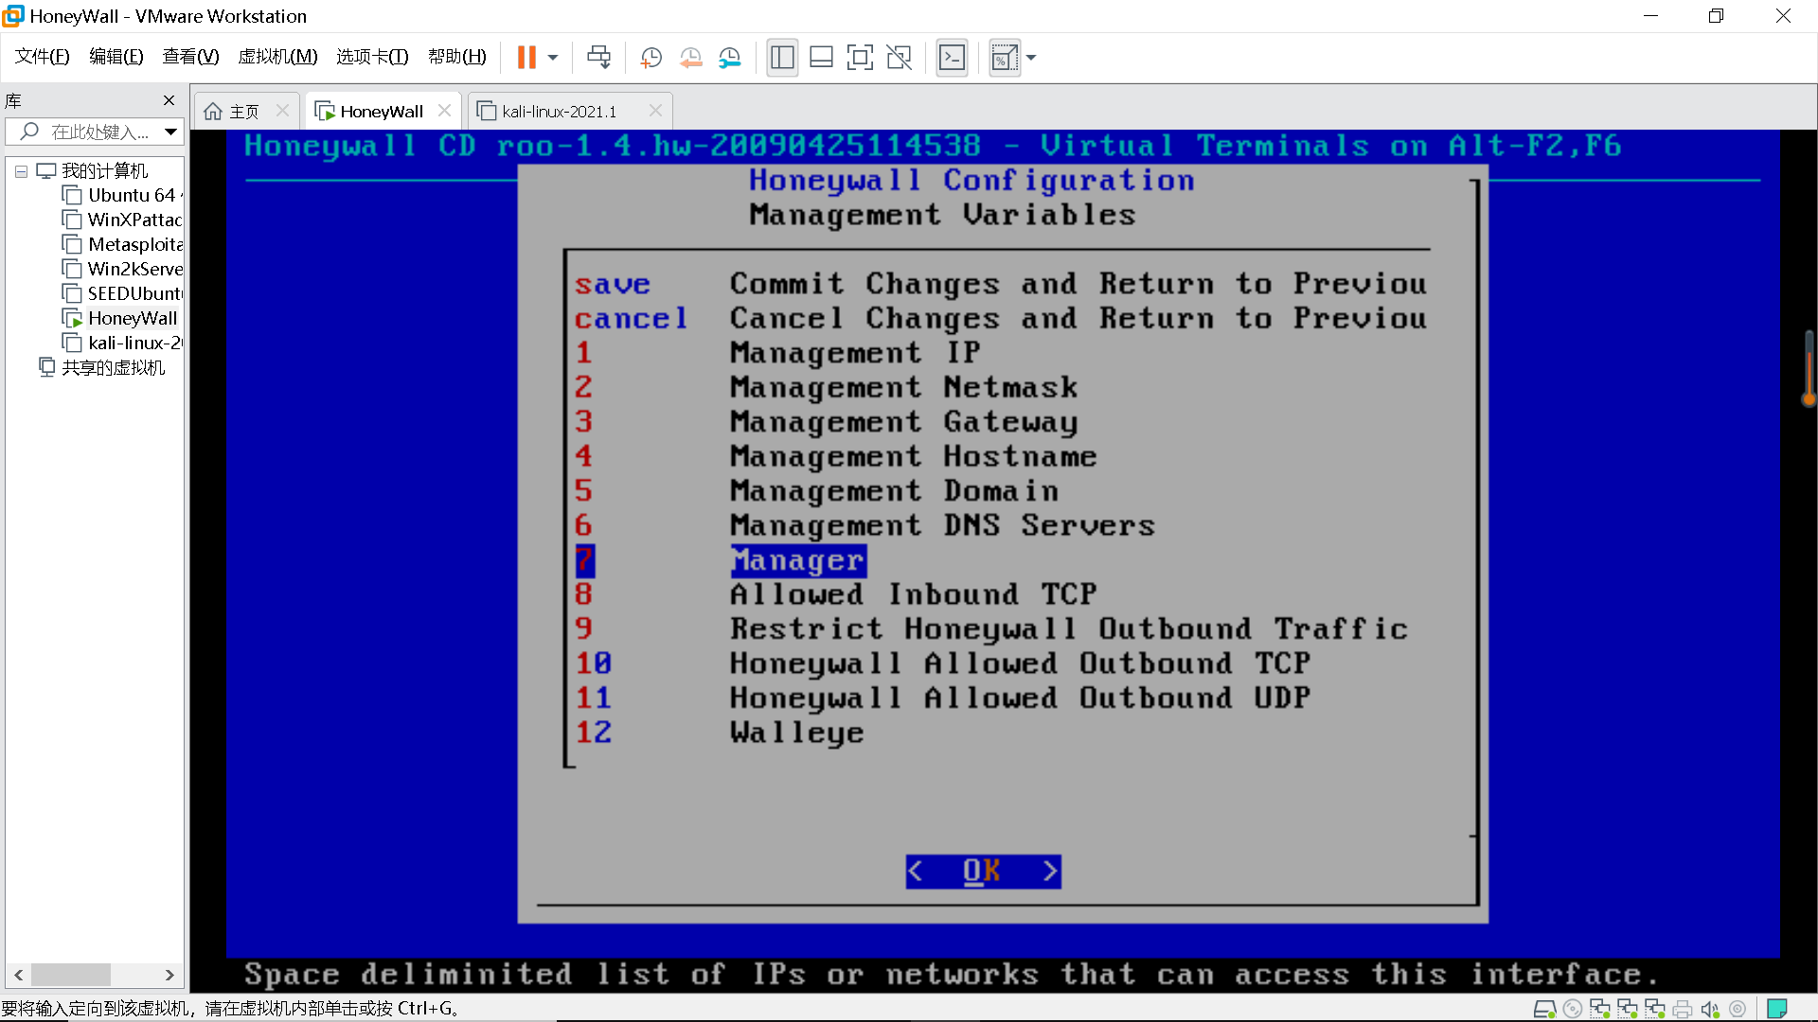The image size is (1818, 1022).
Task: Expand the stretch mode dropdown arrow
Action: coord(1031,58)
